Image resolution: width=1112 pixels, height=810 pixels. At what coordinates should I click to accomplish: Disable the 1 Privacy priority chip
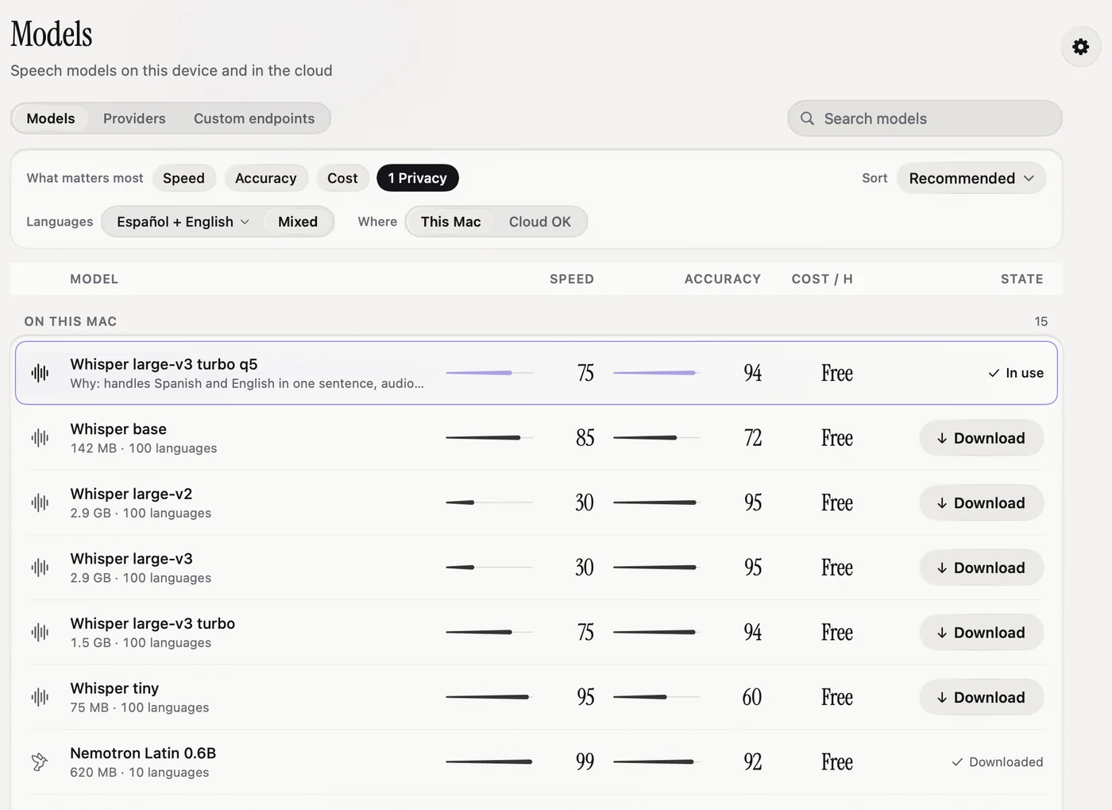coord(418,178)
